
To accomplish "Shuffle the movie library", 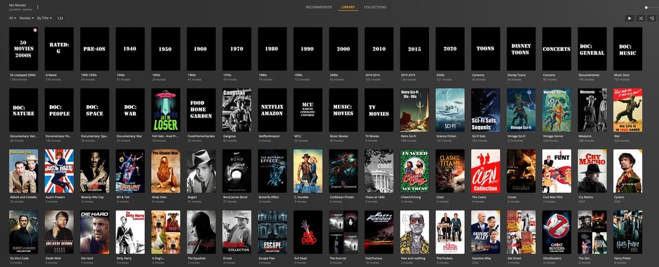I will coord(641,18).
